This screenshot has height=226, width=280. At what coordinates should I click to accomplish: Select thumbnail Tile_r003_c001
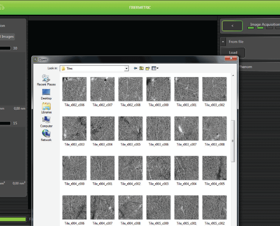187,89
